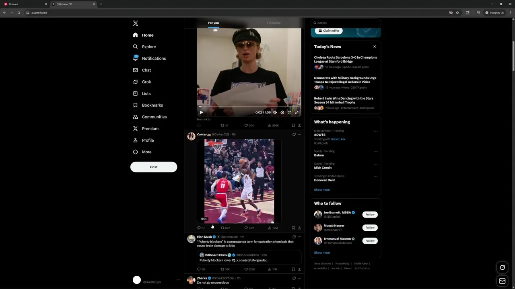Open options for Donovan Dent trend
The height and width of the screenshot is (289, 515).
click(376, 176)
